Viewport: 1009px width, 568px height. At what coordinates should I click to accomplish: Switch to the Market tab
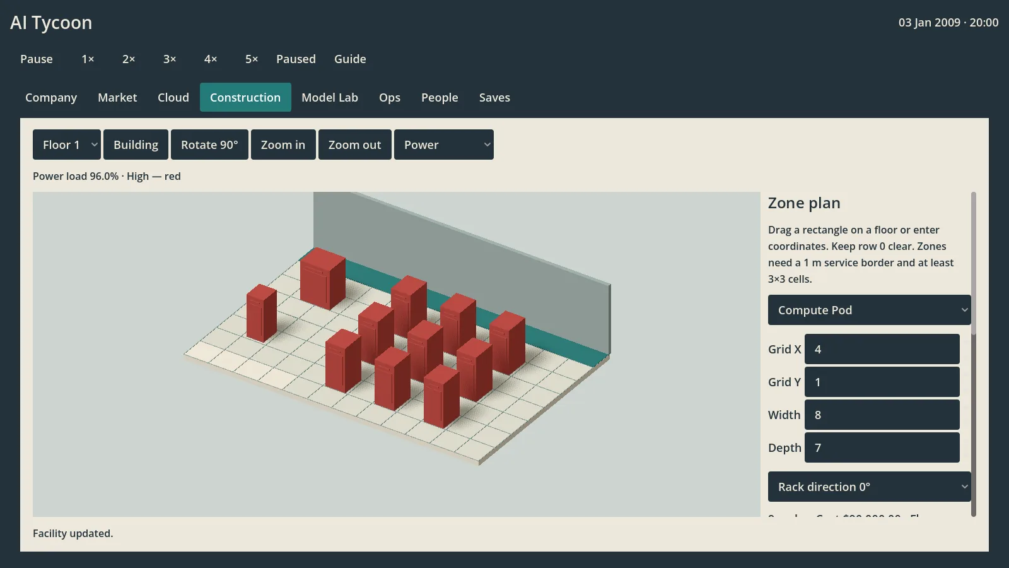pos(117,97)
